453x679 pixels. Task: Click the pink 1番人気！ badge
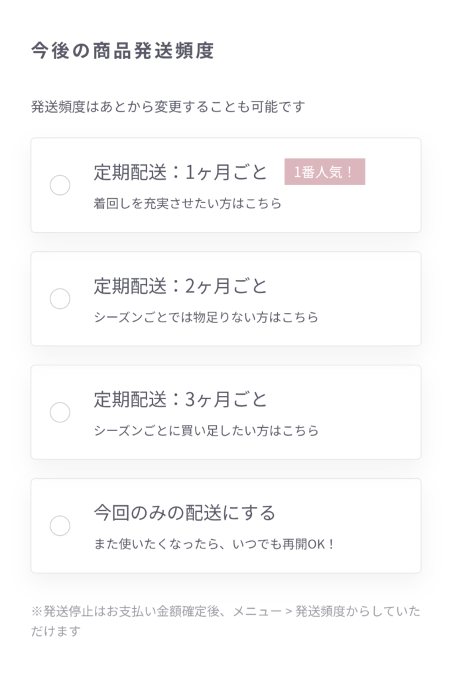[324, 172]
